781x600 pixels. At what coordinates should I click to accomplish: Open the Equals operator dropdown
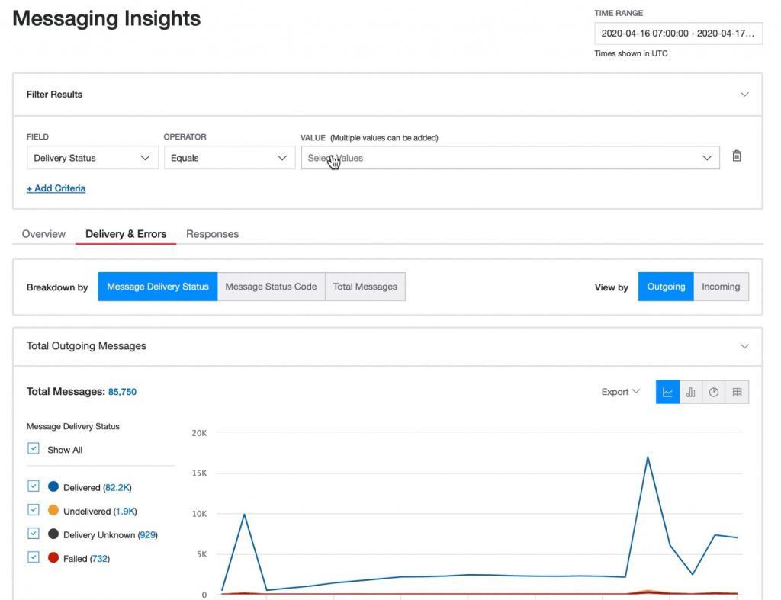coord(229,158)
